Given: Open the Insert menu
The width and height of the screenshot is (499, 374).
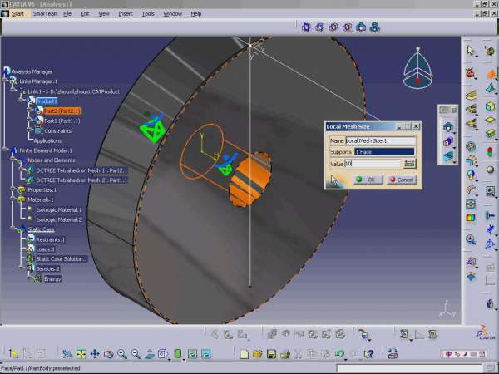Looking at the screenshot, I should coord(126,13).
